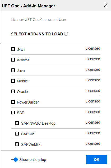Click the Oracle add-in label text
Screen dimensions: 111x168
pyautogui.click(x=22, y=92)
